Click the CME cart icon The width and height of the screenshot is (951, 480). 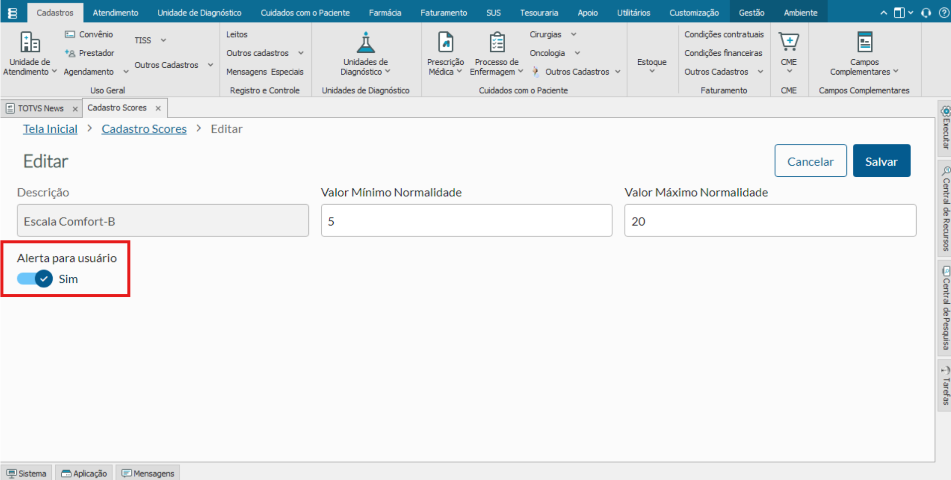(789, 42)
